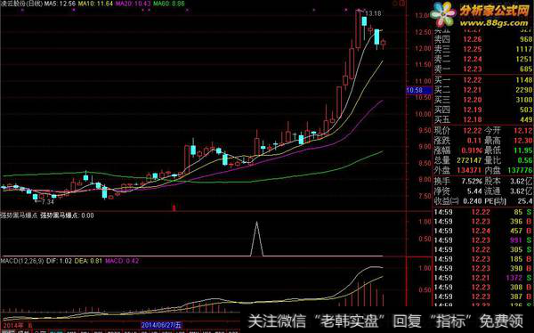The width and height of the screenshot is (534, 333).
Task: Click the 最低 11.95 low field
Action: (508, 150)
